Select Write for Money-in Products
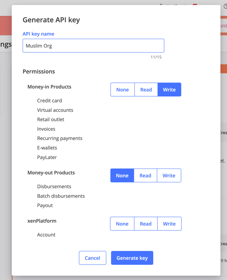The image size is (227, 280). 169,90
